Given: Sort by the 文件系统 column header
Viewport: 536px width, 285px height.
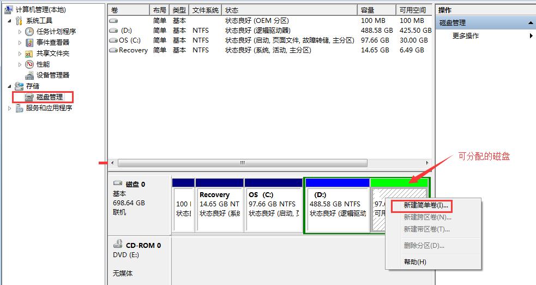Looking at the screenshot, I should tap(205, 10).
